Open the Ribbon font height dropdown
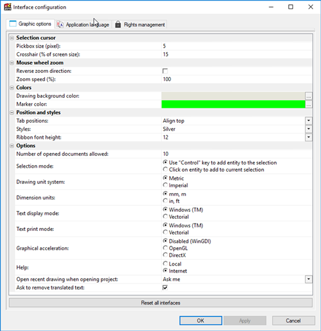The height and width of the screenshot is (331, 321). tap(308, 137)
